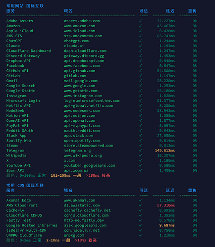Select telegram.org domain

[x=77, y=150]
